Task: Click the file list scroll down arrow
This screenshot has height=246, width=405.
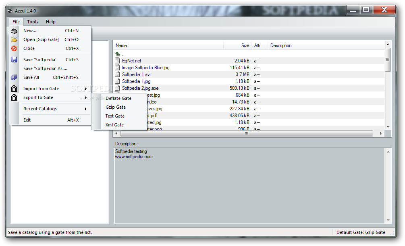Action: (x=388, y=127)
